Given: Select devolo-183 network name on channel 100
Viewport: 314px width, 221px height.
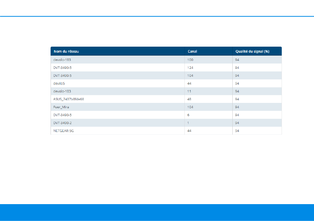Looking at the screenshot, I should point(62,60).
